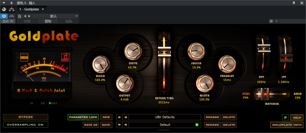The height and width of the screenshot is (133, 306).
Task: Click the PREDELAY knob
Action: 227,64
